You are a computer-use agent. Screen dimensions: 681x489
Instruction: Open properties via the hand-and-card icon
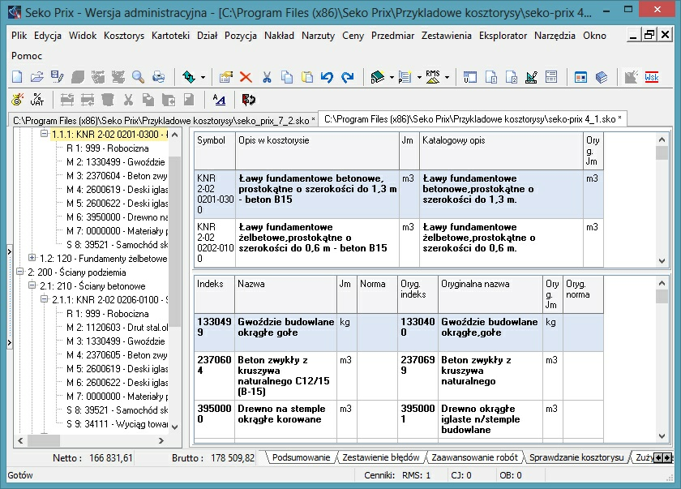[226, 77]
